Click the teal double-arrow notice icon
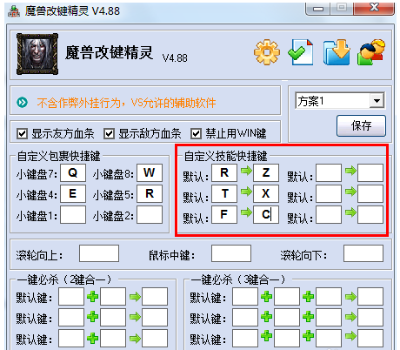Screen dimensions: 400x350 click(x=23, y=103)
